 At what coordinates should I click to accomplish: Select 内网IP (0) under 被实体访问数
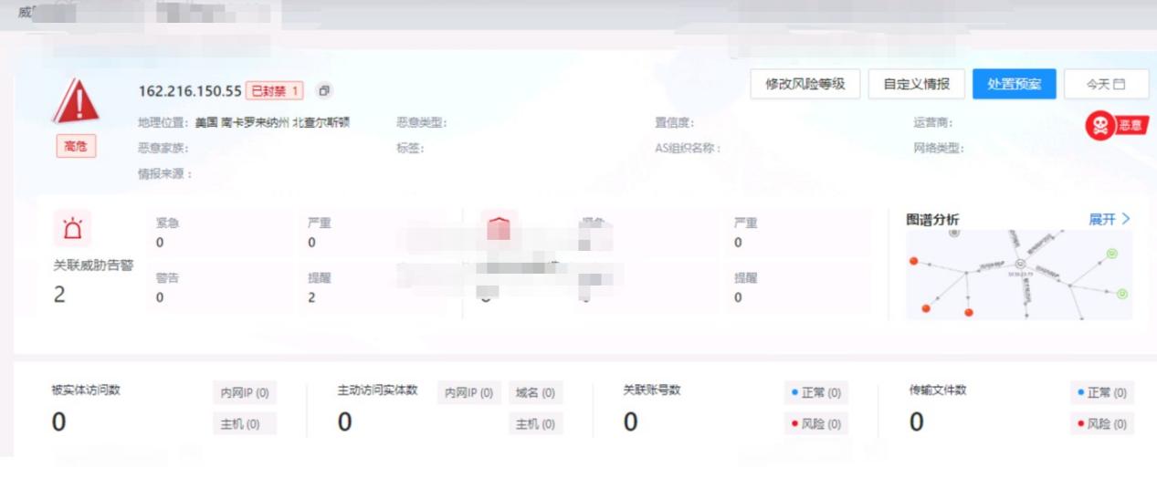pos(244,393)
